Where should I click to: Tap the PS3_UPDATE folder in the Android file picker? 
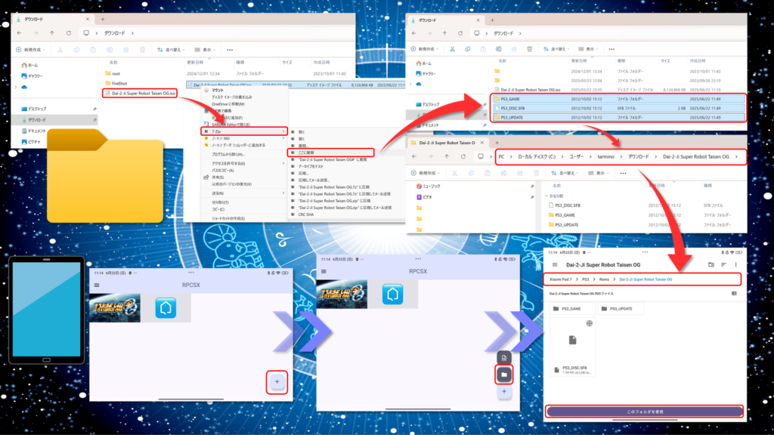coord(621,309)
